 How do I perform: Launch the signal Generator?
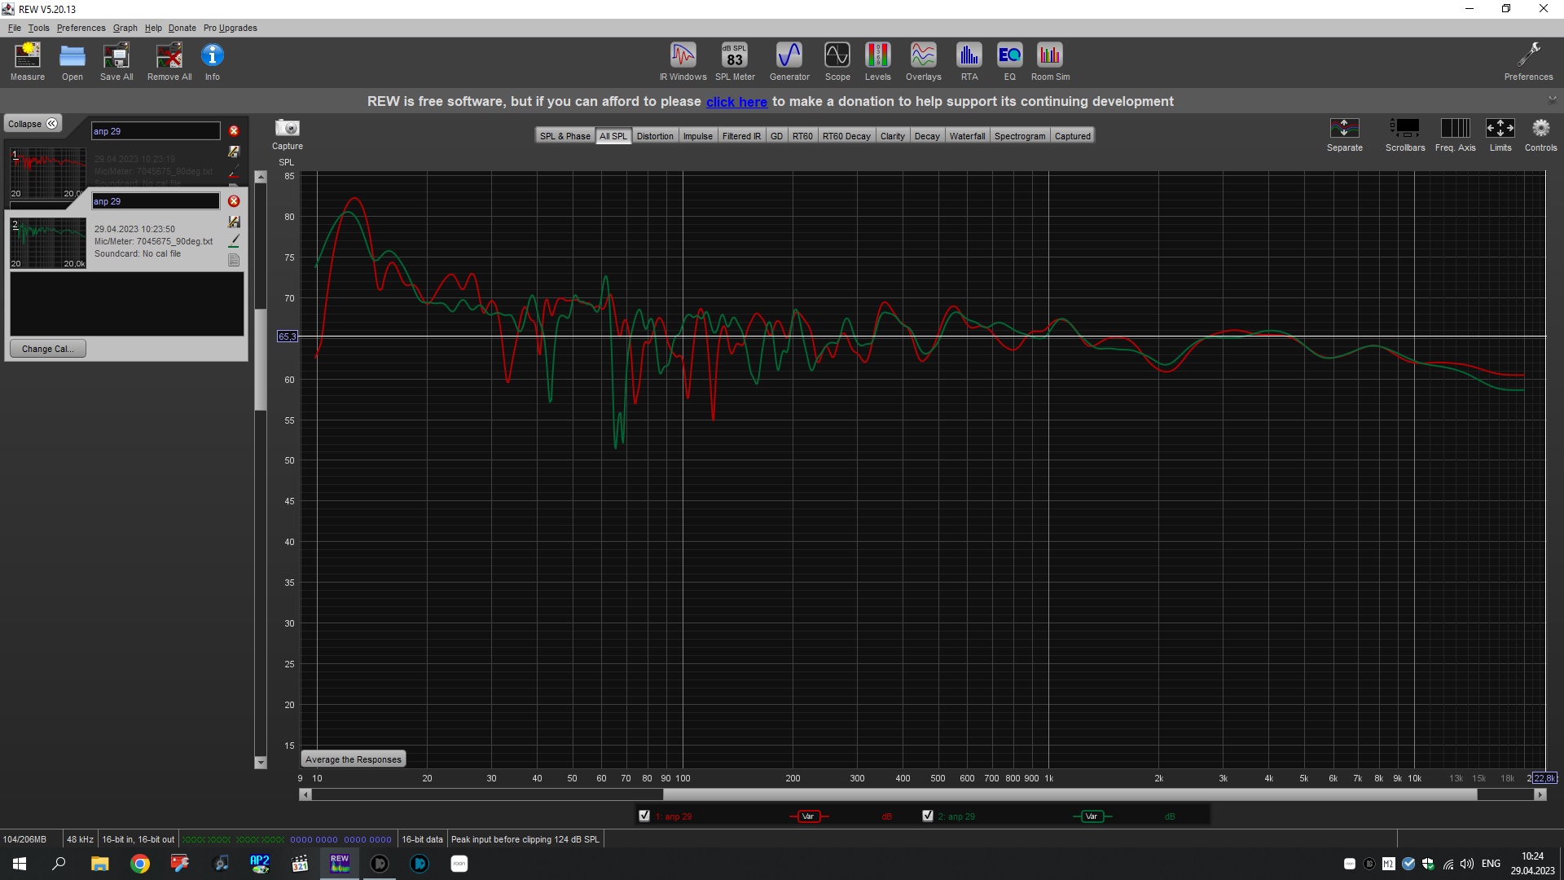(789, 62)
